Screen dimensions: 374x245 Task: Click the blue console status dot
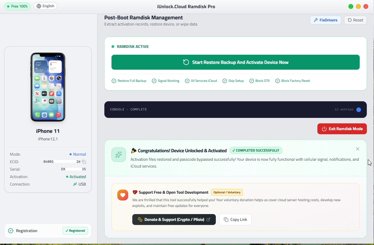coord(359,109)
